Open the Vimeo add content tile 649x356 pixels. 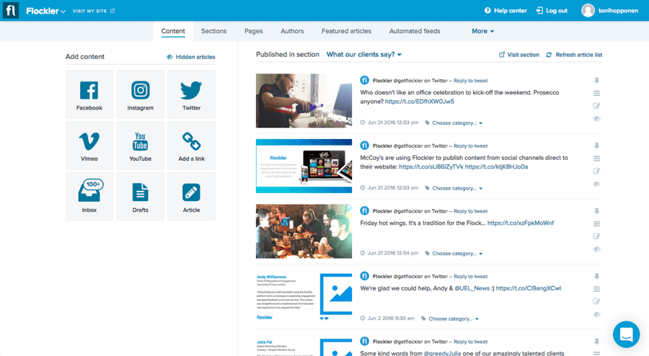[x=89, y=146]
